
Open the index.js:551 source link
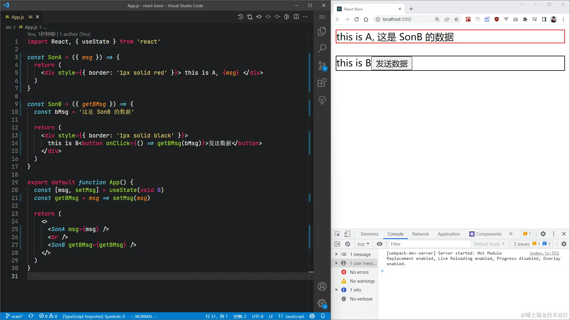(x=544, y=253)
